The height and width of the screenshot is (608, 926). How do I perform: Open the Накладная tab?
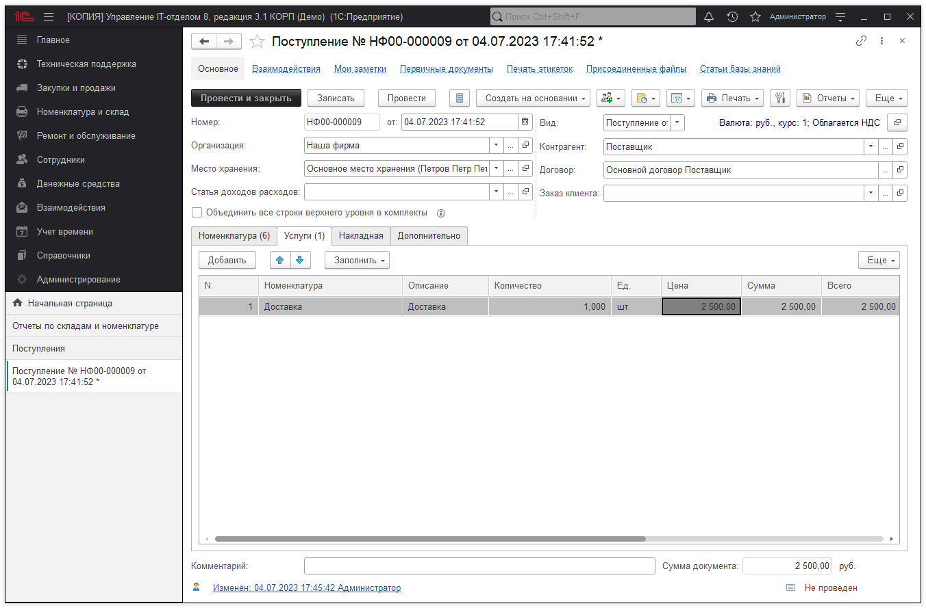pos(361,236)
